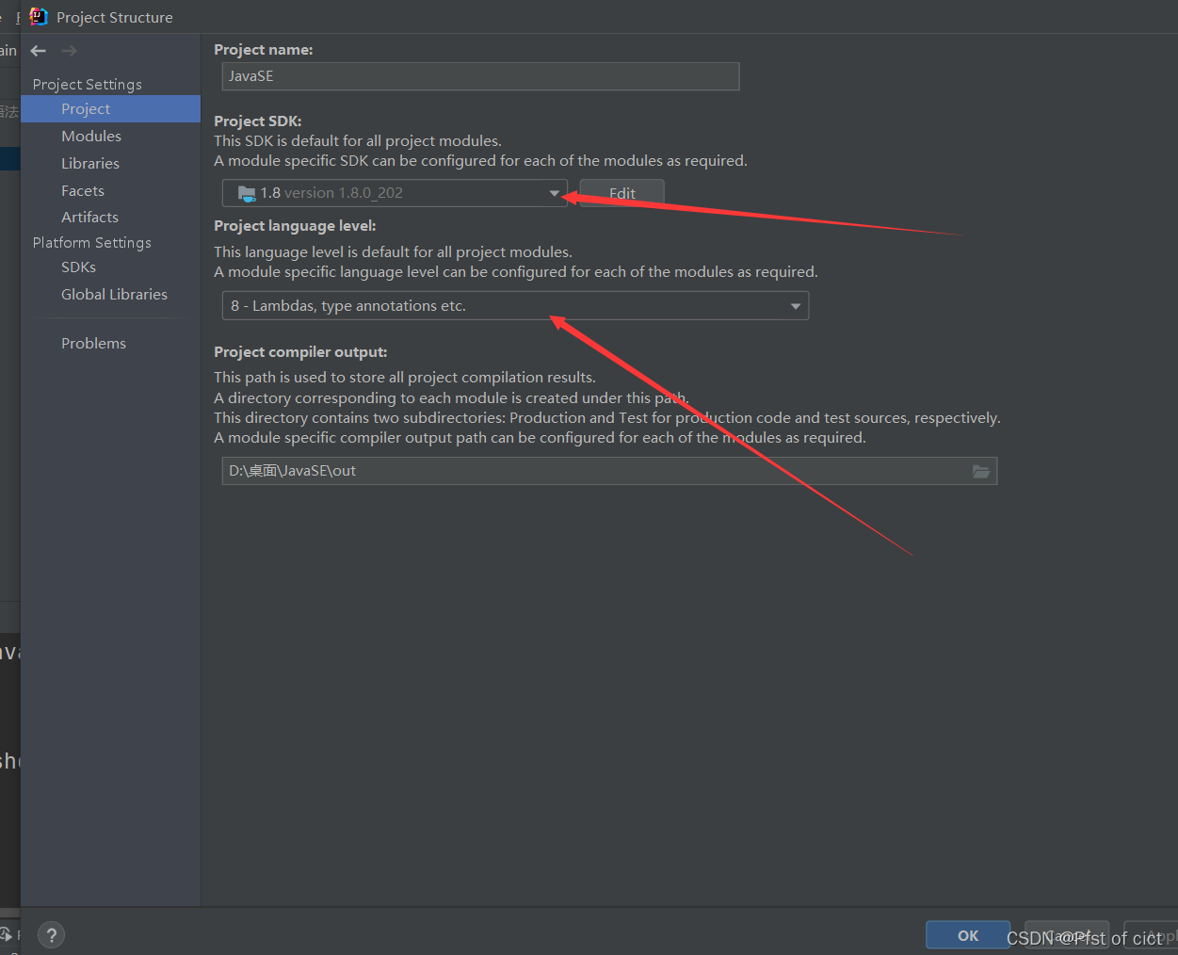Click the folder browse icon in output path
Viewport: 1178px width, 955px height.
[x=981, y=471]
